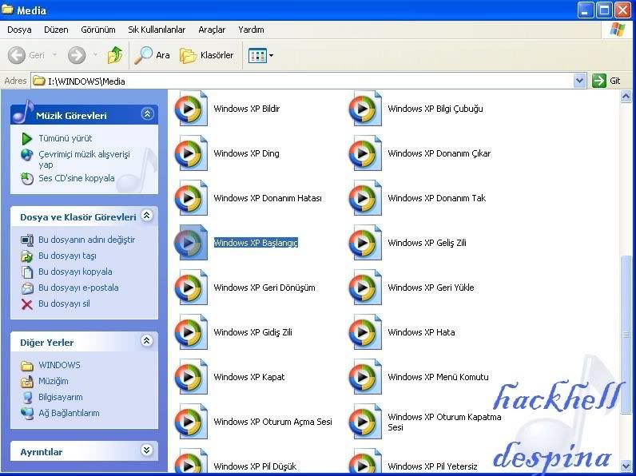Select the Windows XP Pil Yetersiz file name

coord(432,466)
